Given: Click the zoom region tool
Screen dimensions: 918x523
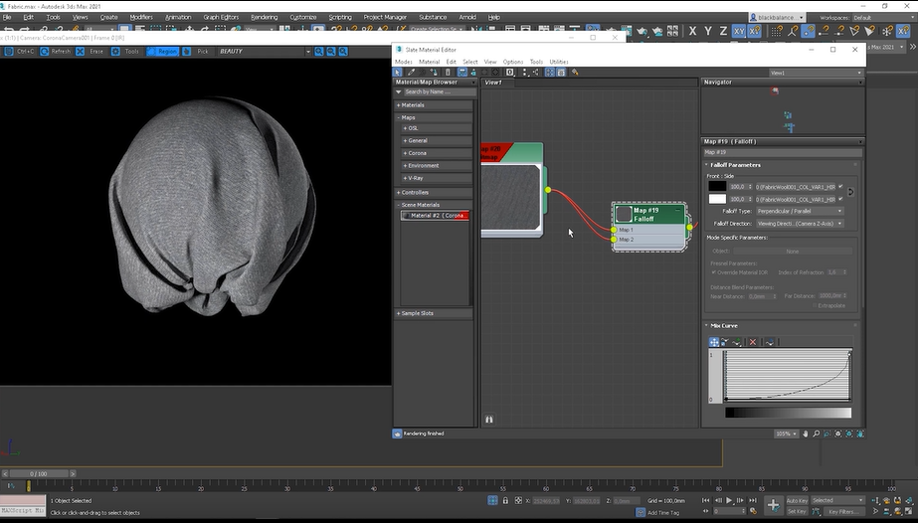Looking at the screenshot, I should [827, 434].
